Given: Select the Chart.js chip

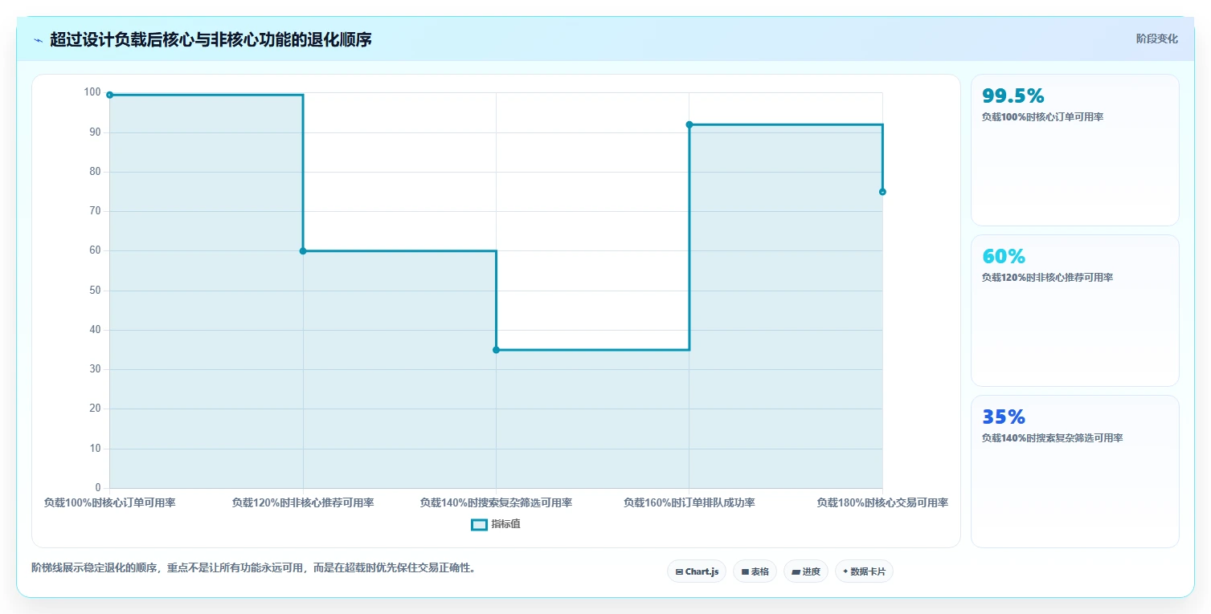Looking at the screenshot, I should point(697,571).
